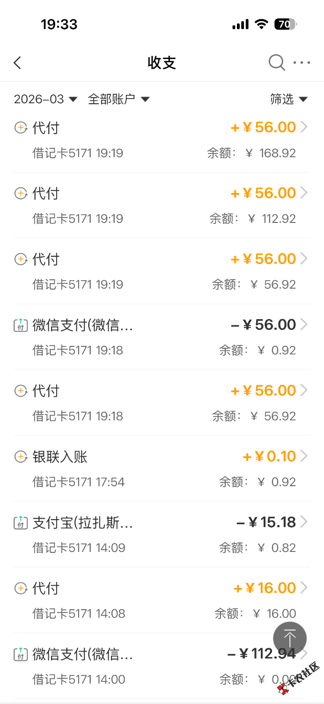Tap the back arrow icon
This screenshot has height=704, width=324.
18,63
